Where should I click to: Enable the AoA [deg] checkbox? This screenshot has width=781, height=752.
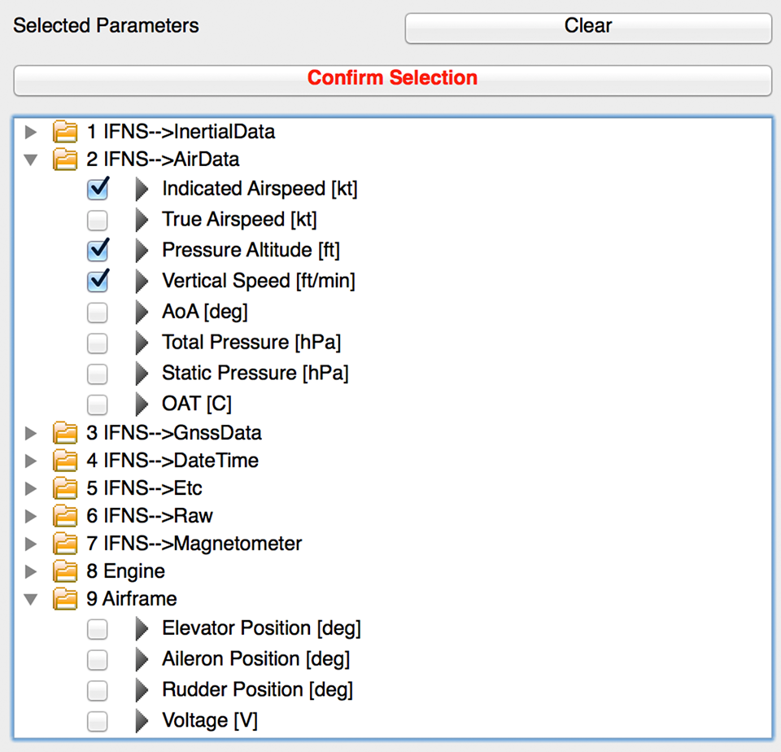pyautogui.click(x=98, y=312)
